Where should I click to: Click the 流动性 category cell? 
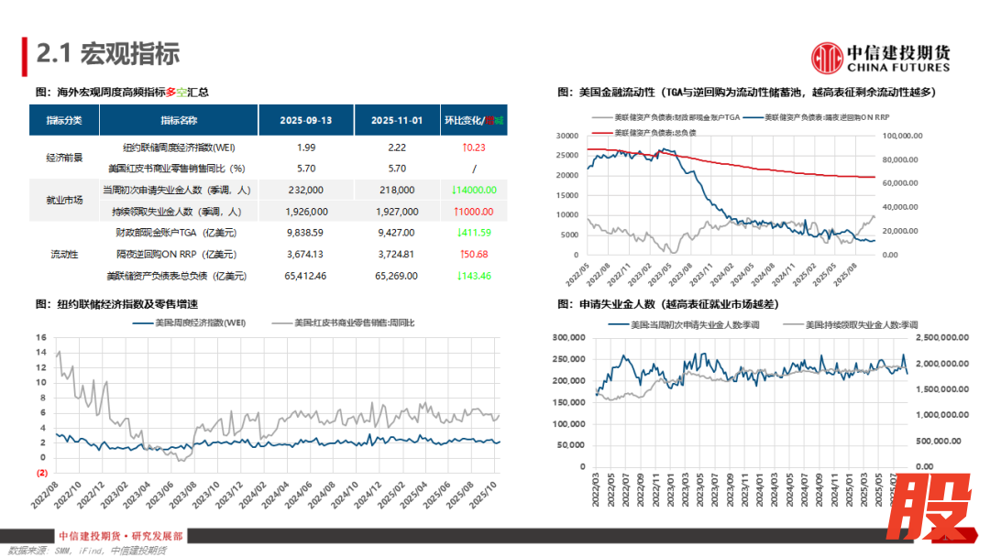tap(64, 254)
